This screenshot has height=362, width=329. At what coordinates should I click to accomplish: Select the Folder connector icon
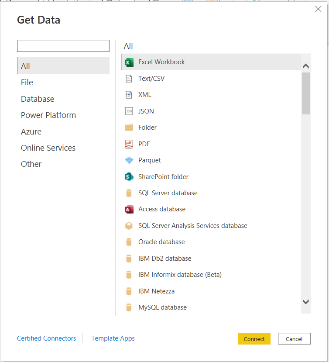129,128
